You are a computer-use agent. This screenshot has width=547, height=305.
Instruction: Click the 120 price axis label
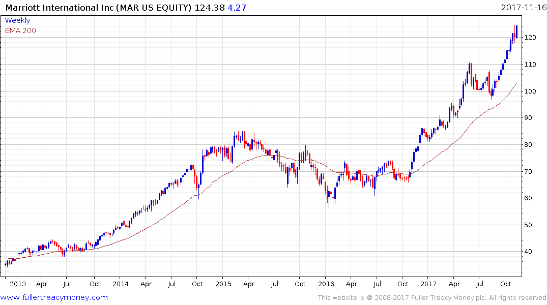(530, 38)
